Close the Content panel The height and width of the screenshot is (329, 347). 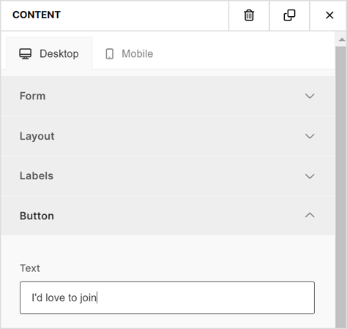click(329, 15)
